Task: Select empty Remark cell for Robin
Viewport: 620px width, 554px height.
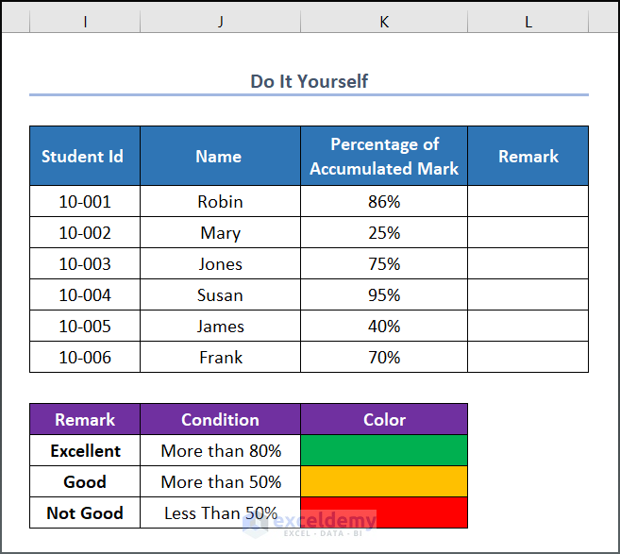Action: pos(528,201)
